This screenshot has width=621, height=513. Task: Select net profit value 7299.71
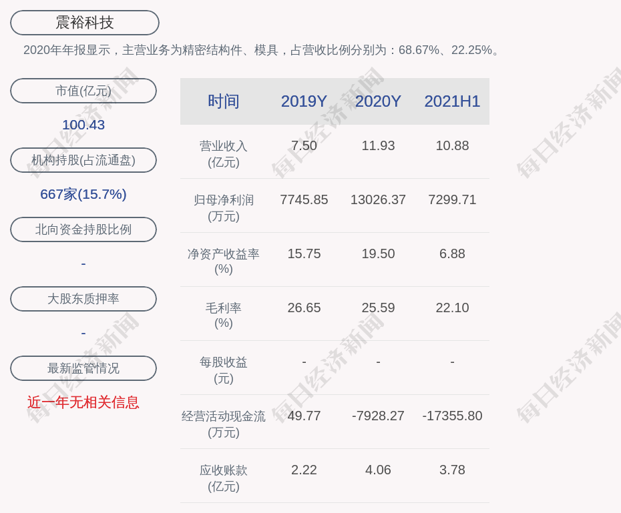452,199
